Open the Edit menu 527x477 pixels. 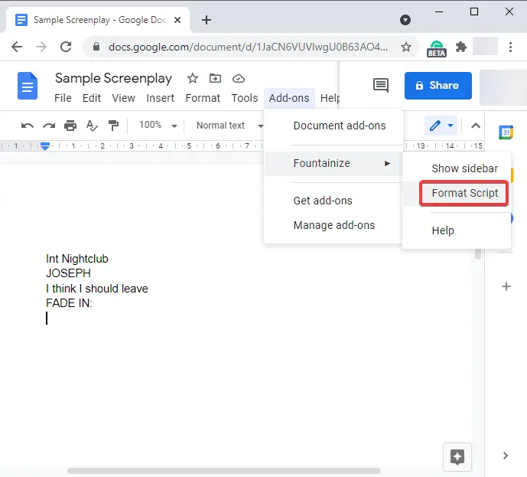[92, 98]
